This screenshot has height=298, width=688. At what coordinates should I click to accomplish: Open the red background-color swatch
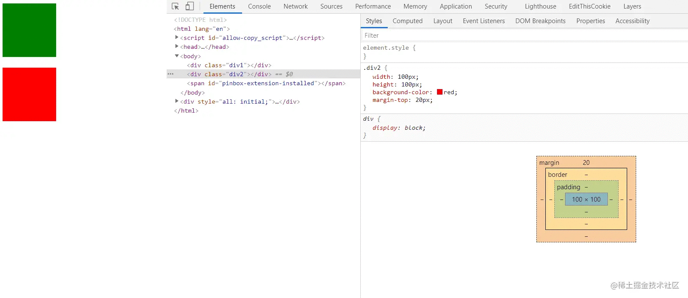(x=440, y=92)
